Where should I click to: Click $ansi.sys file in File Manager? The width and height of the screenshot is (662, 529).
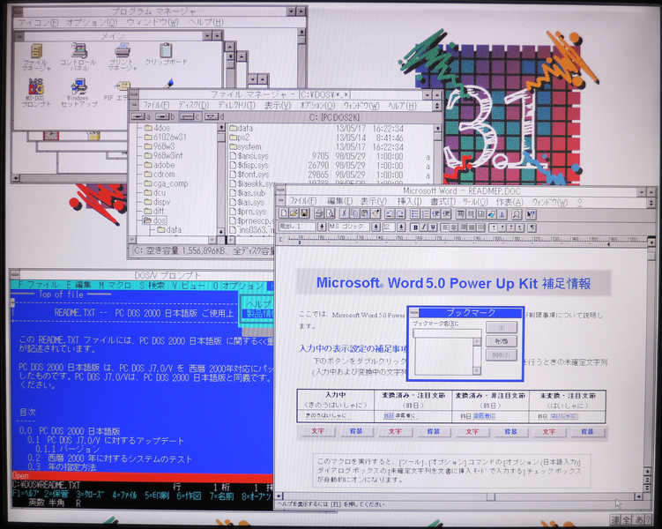click(249, 156)
